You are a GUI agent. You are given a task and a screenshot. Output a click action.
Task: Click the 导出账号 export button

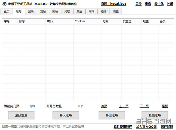pos(112,115)
